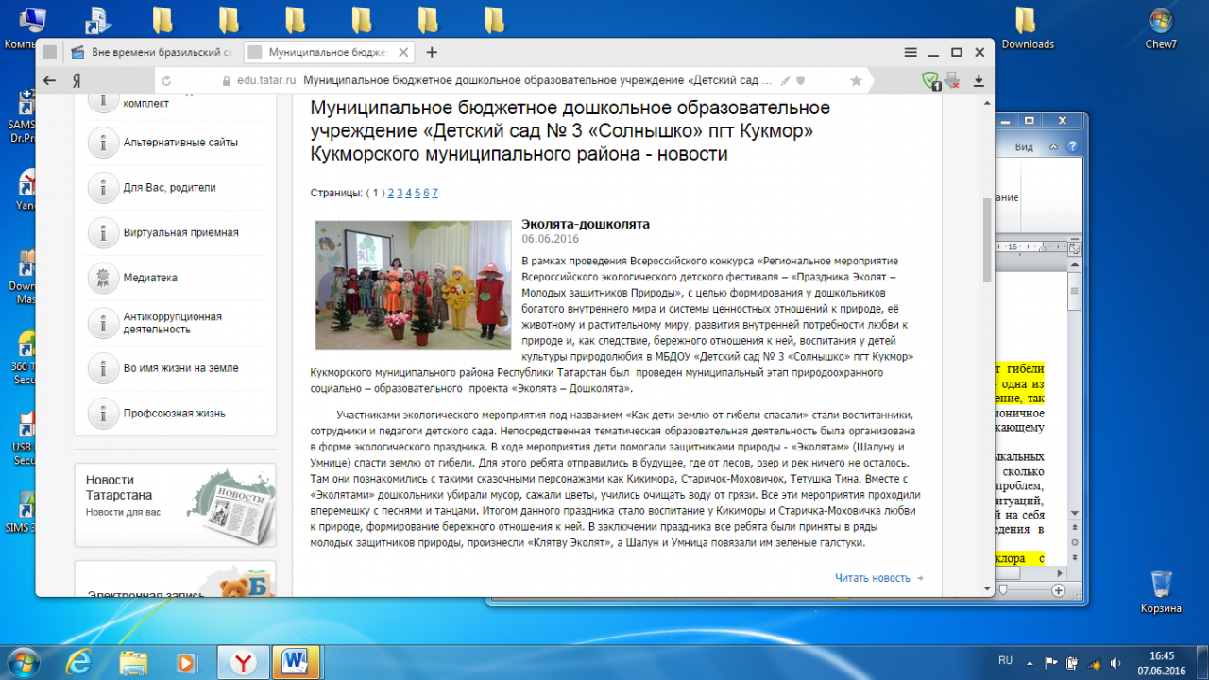Open a new browser tab with plus
This screenshot has width=1209, height=680.
click(432, 52)
